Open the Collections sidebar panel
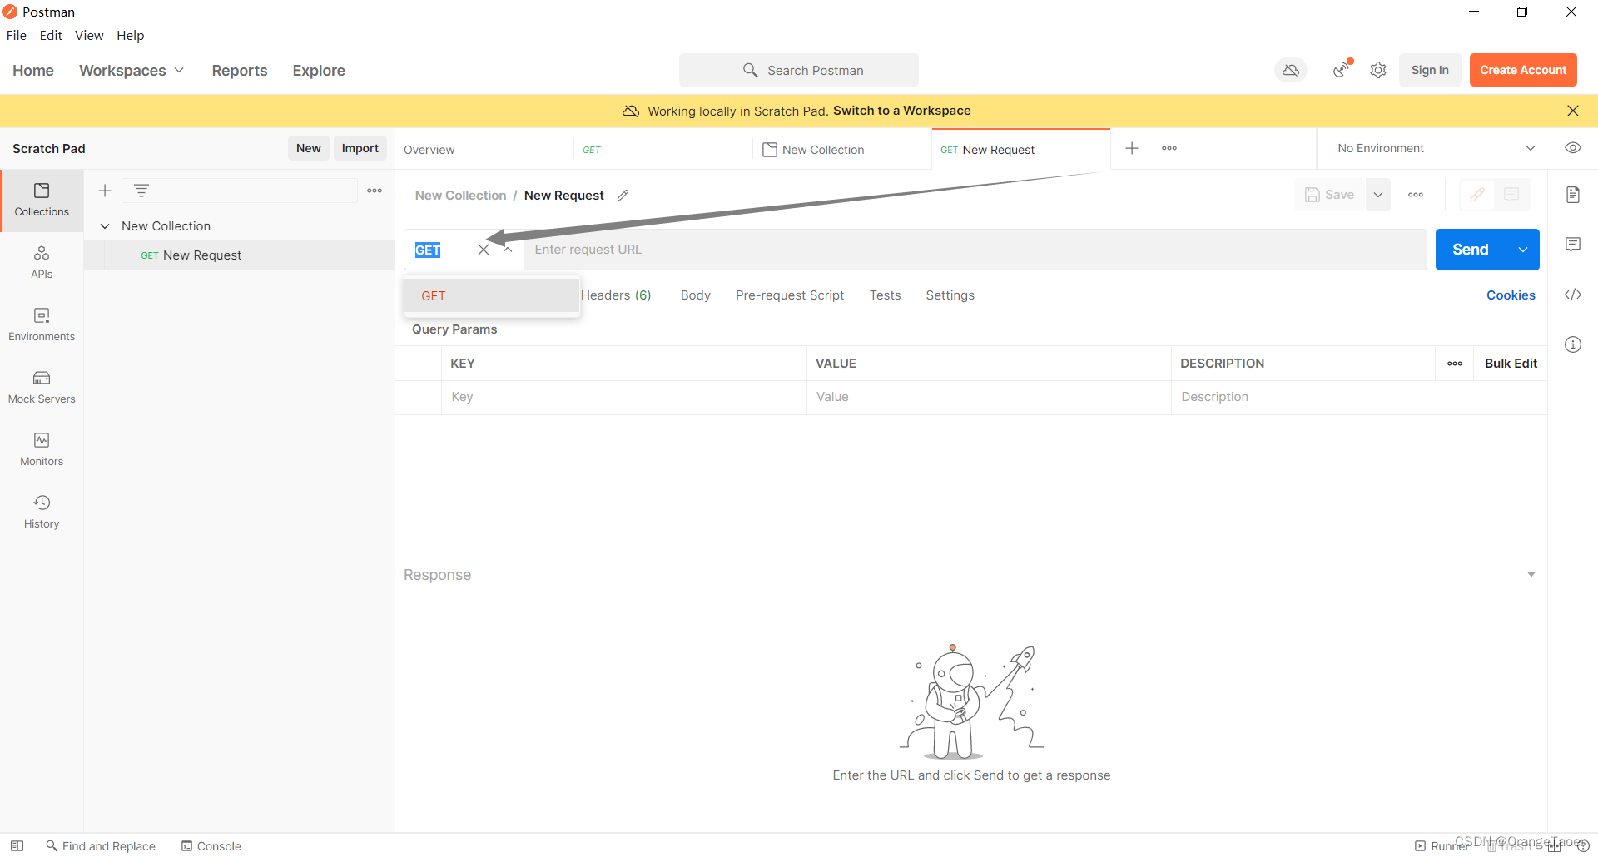The height and width of the screenshot is (857, 1598). (x=42, y=201)
